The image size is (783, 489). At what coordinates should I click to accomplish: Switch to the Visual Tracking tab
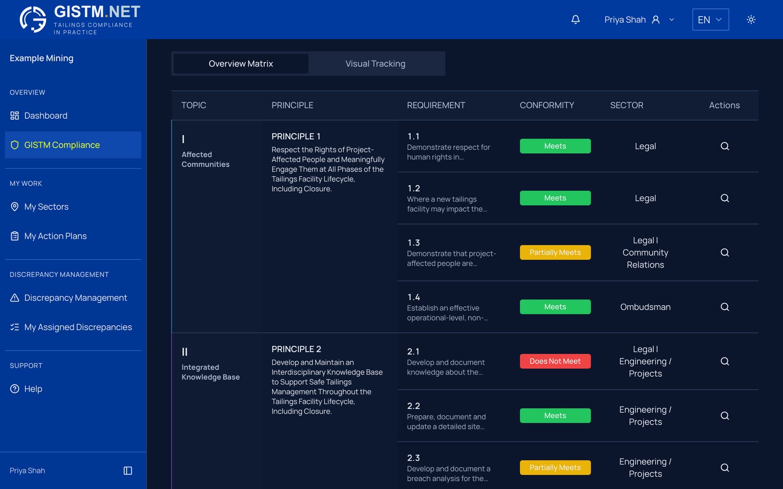[375, 64]
